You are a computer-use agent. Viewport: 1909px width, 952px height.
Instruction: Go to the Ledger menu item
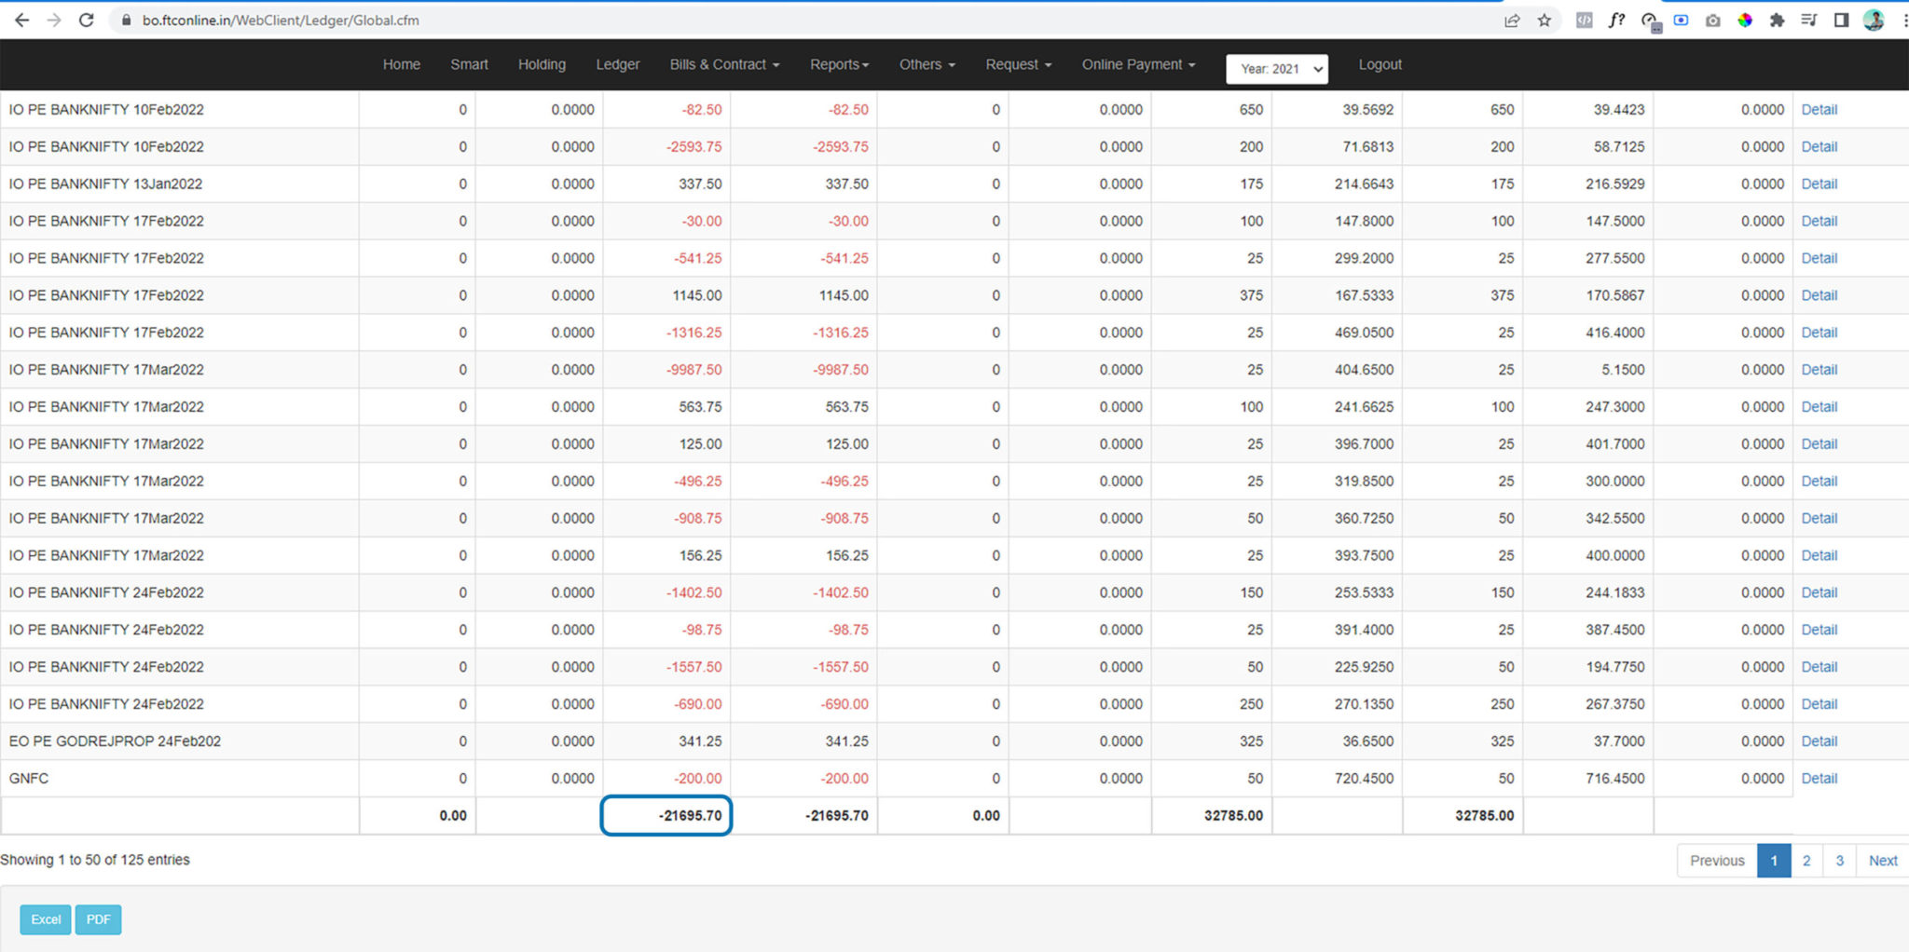click(x=618, y=64)
